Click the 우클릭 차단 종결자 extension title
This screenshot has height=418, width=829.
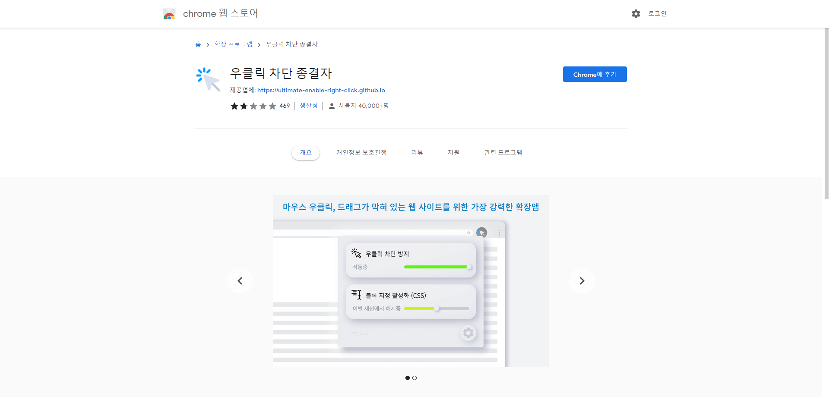281,73
